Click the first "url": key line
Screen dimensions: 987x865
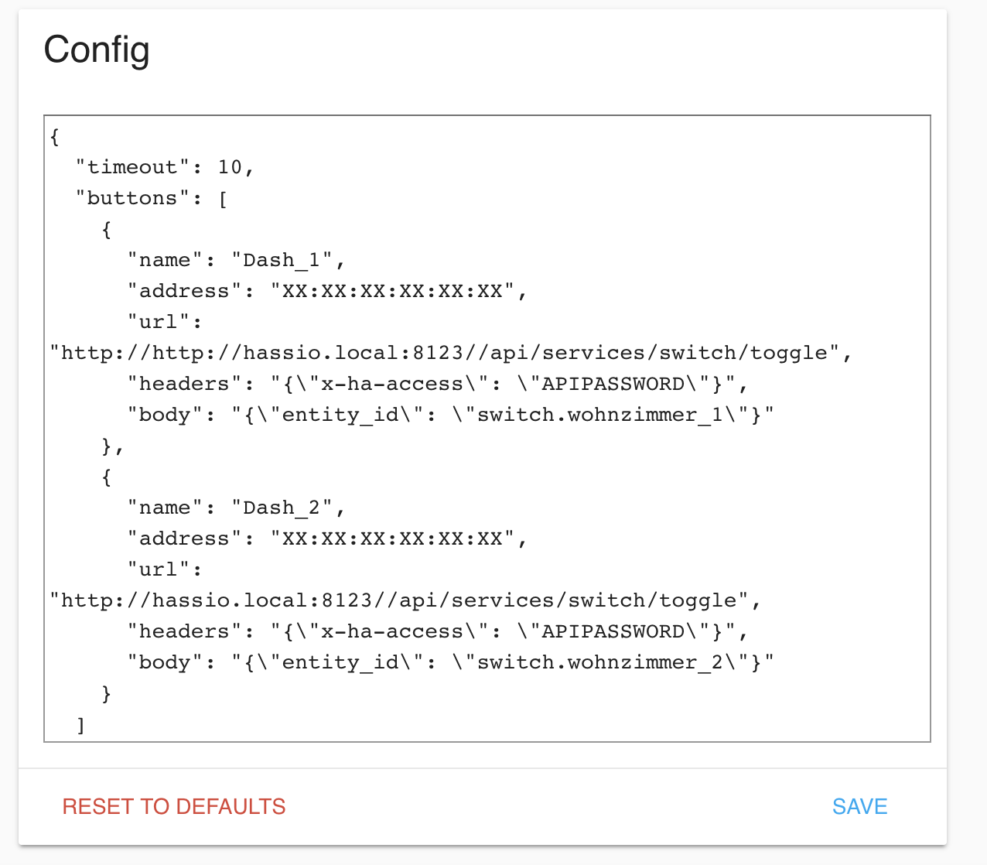tap(165, 322)
